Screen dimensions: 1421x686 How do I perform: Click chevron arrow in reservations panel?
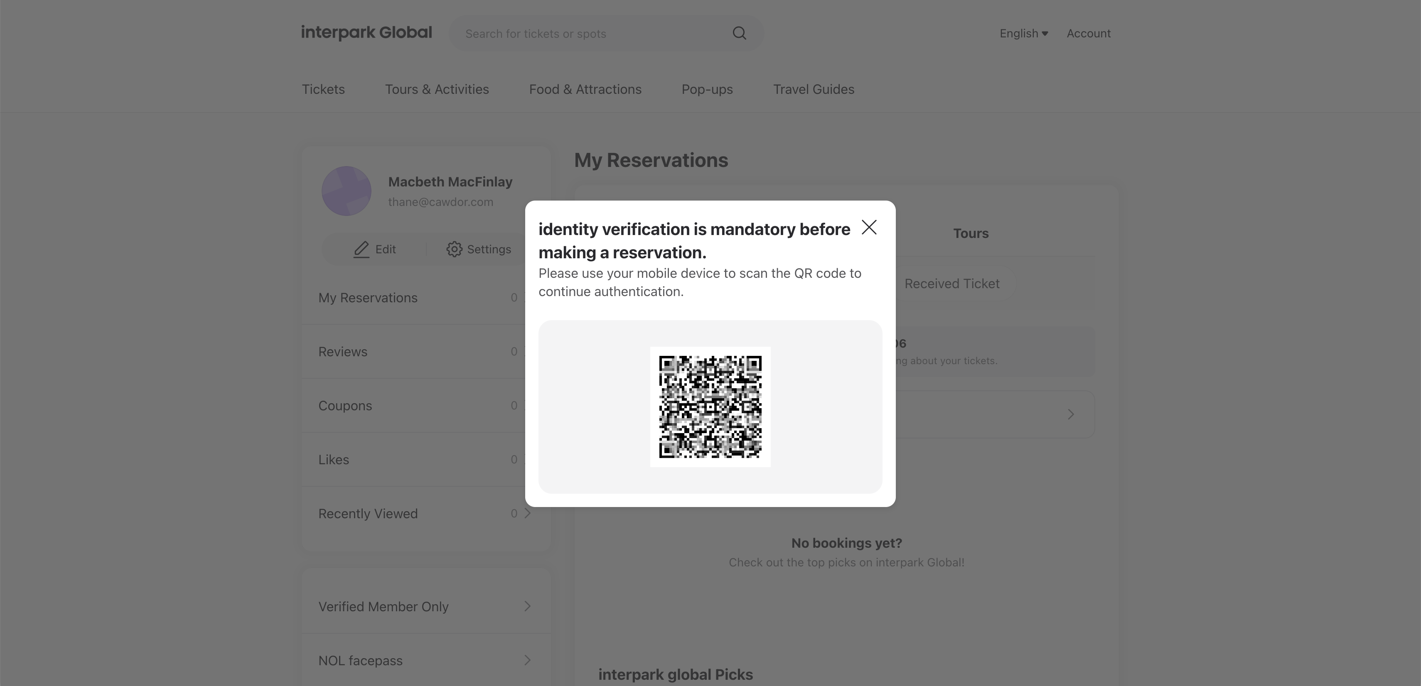click(x=1070, y=415)
